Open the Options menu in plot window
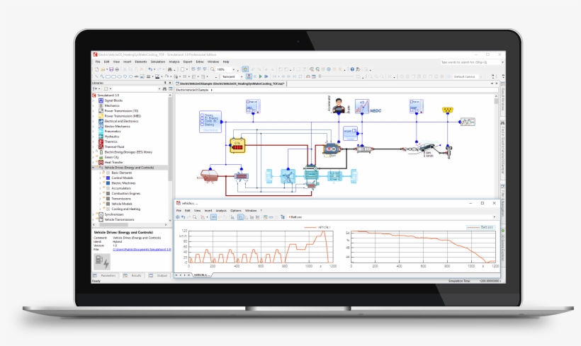 236,211
